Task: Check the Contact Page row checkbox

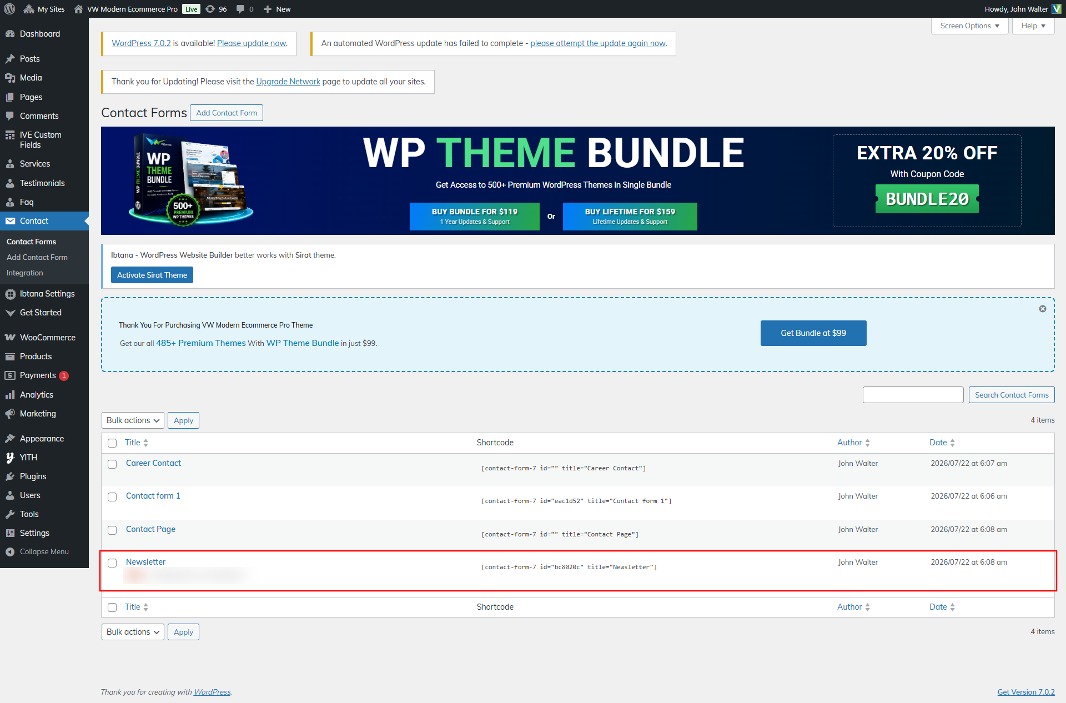Action: click(x=112, y=530)
